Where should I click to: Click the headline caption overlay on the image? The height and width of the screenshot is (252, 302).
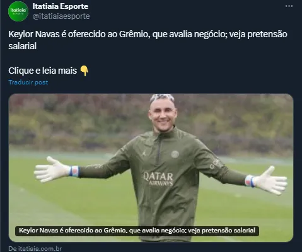137,231
